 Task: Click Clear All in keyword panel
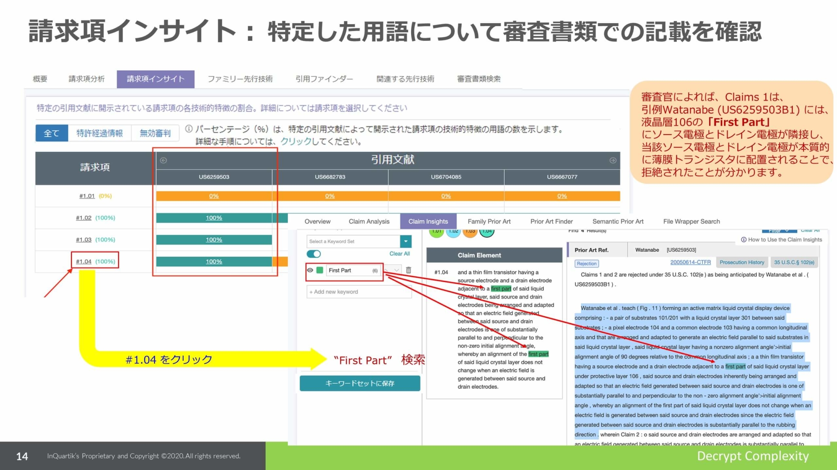(x=399, y=254)
